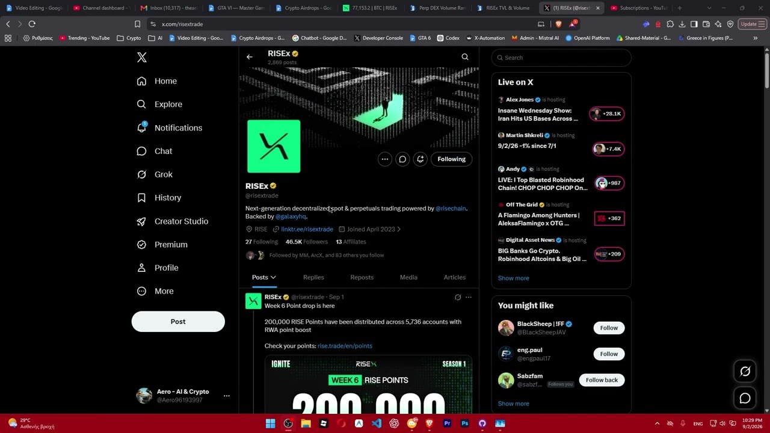Search RISEx profile posts icon
Viewport: 770px width, 433px height.
pyautogui.click(x=465, y=57)
